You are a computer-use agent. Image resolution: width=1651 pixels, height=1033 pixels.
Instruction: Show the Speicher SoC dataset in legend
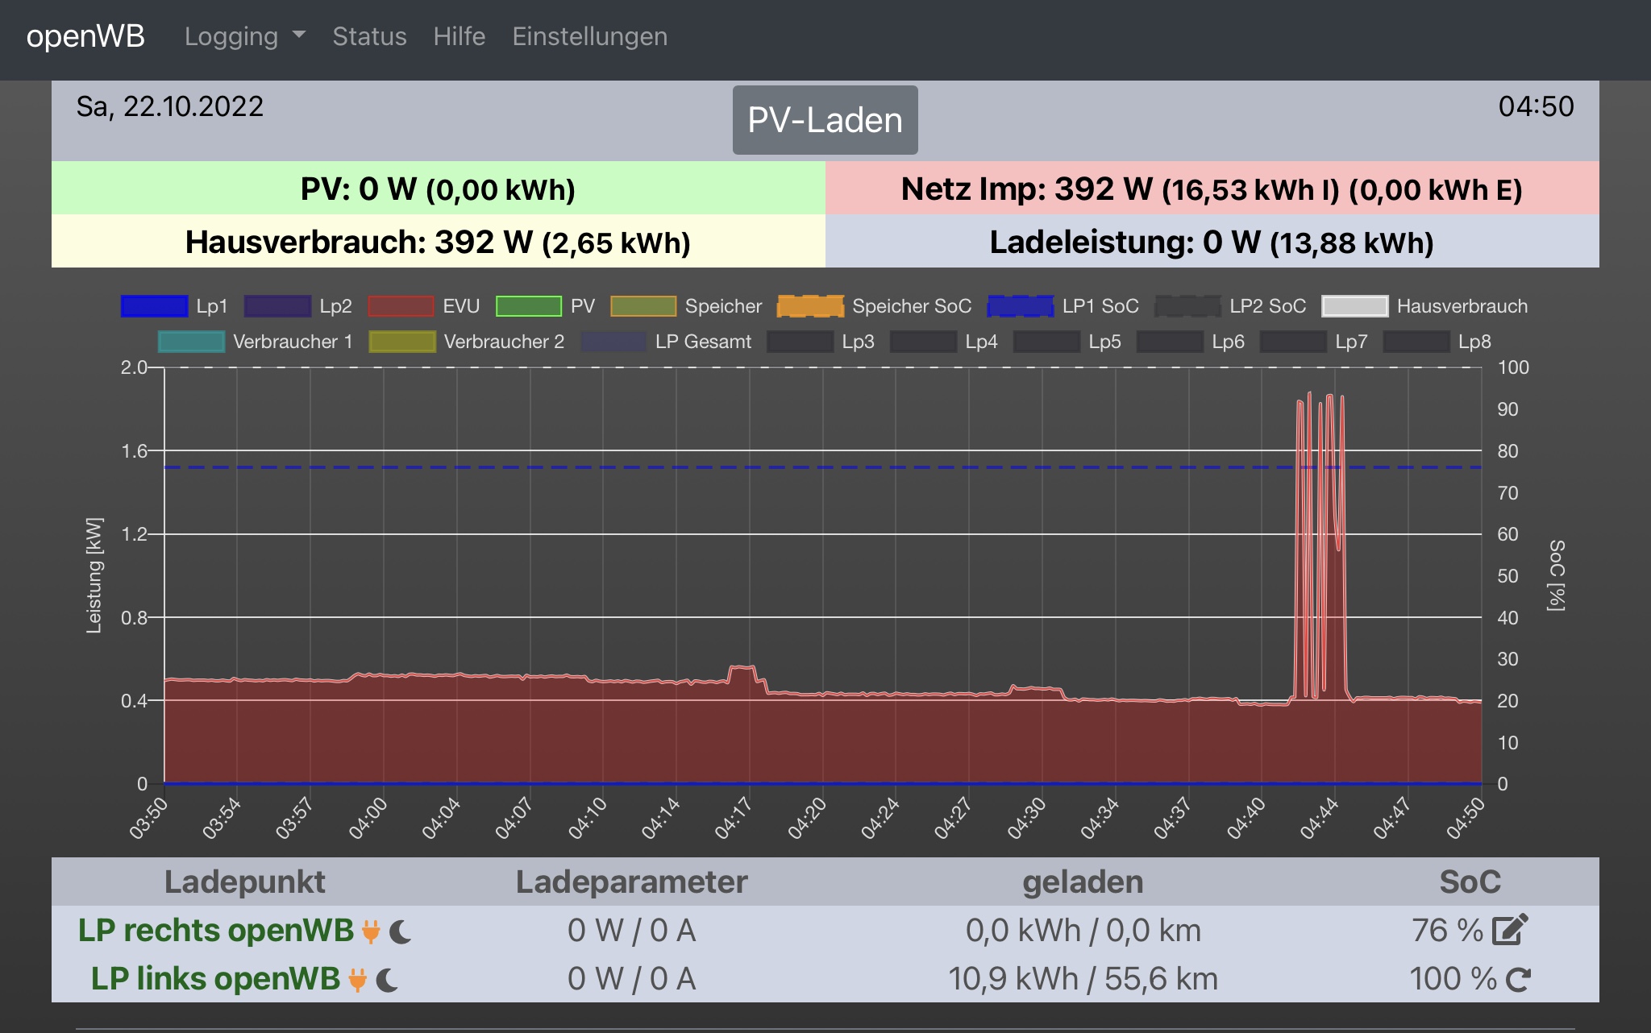point(810,306)
